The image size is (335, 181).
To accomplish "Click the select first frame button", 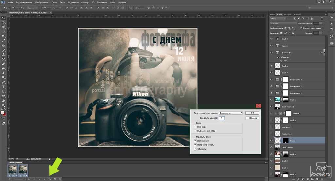I will pyautogui.click(x=29, y=179).
